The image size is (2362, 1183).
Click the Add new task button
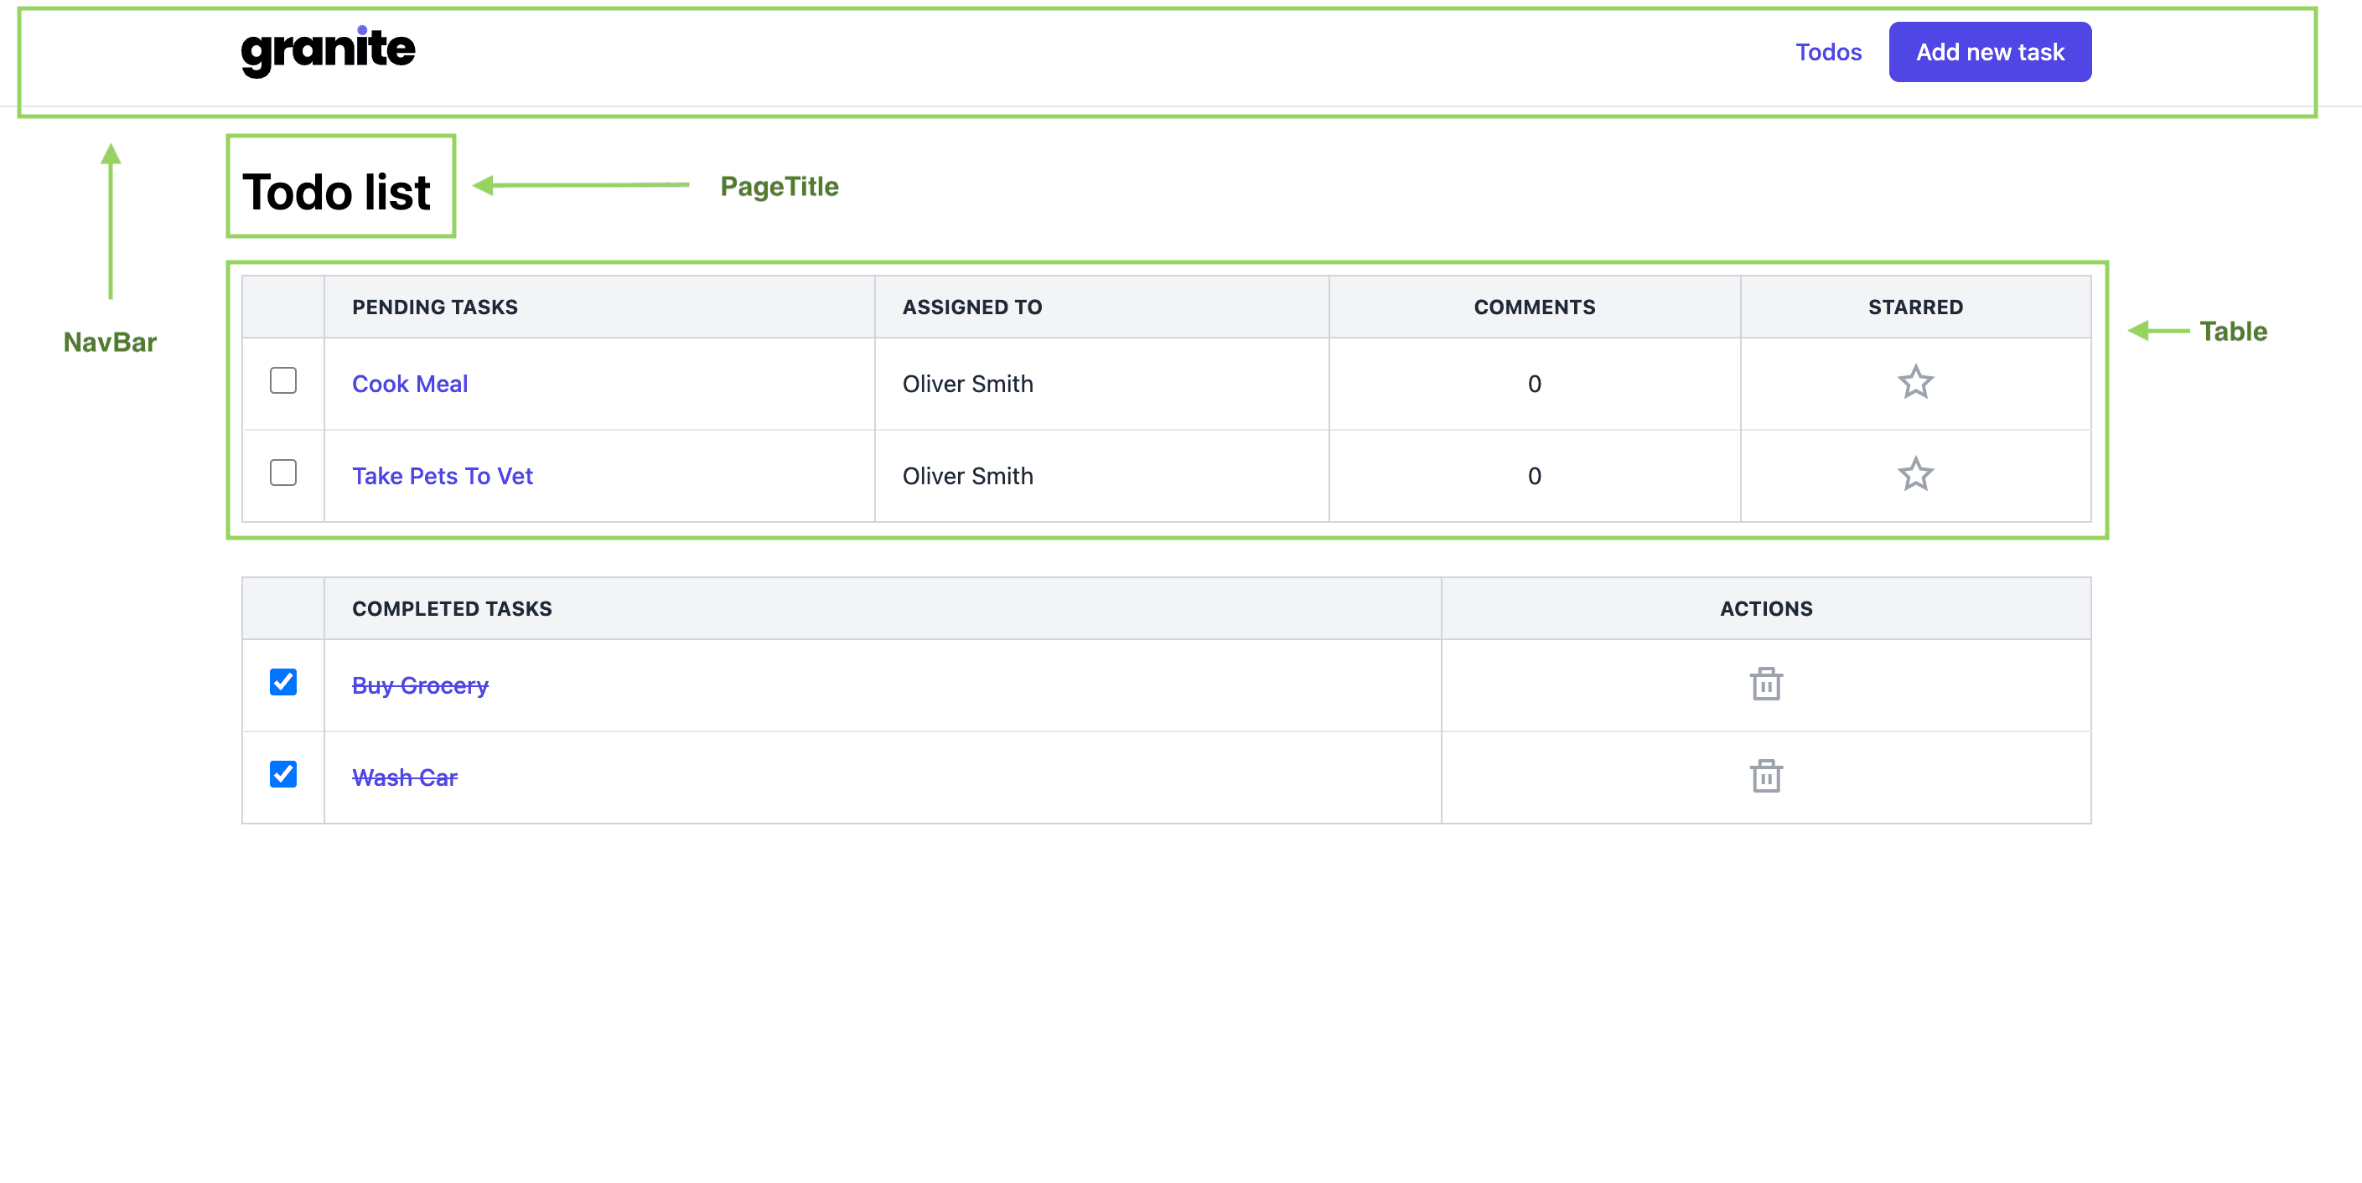point(1987,51)
